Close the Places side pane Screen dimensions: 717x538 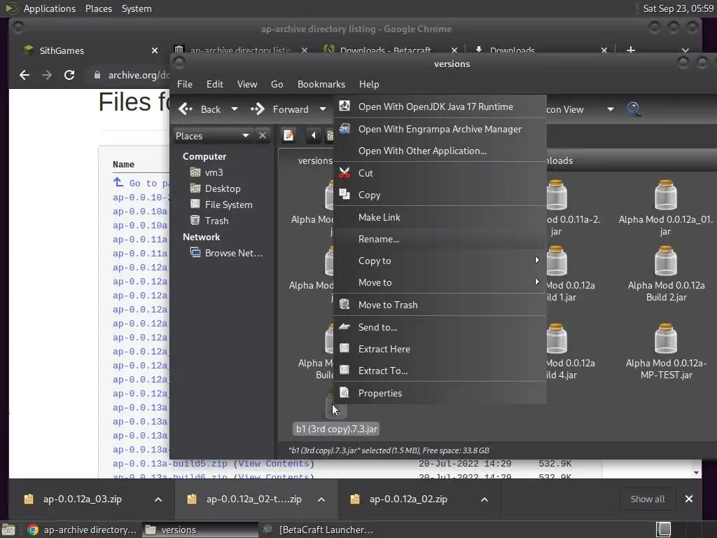point(263,135)
